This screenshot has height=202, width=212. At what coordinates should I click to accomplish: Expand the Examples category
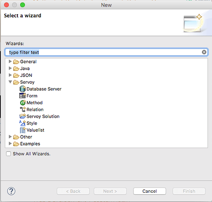click(x=10, y=143)
